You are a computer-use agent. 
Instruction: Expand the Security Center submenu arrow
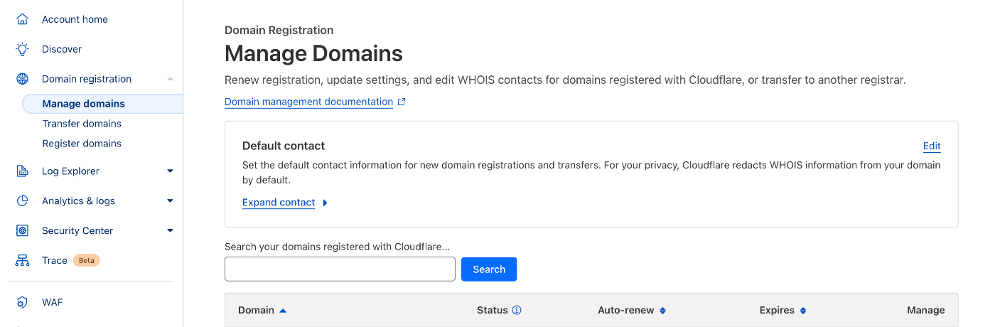170,231
